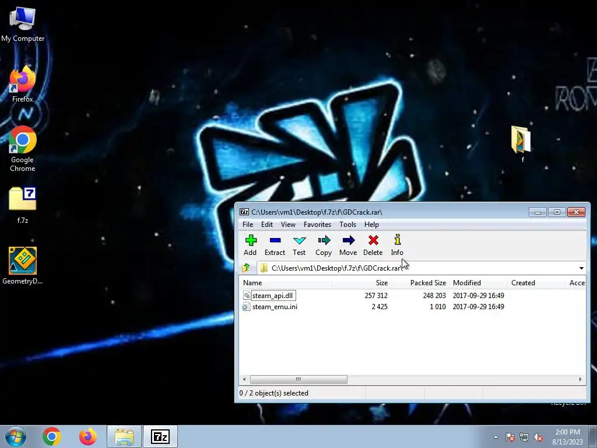The image size is (597, 448).
Task: Launch Firefox from the taskbar
Action: click(x=88, y=436)
